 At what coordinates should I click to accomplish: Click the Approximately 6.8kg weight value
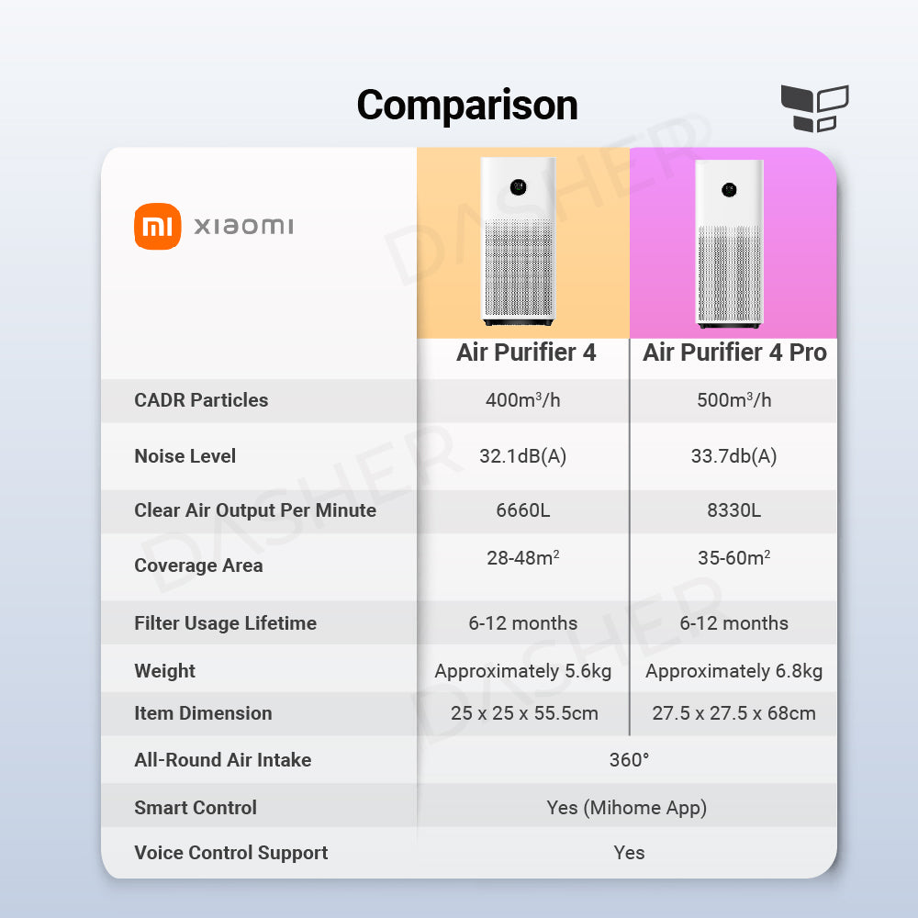coord(733,671)
